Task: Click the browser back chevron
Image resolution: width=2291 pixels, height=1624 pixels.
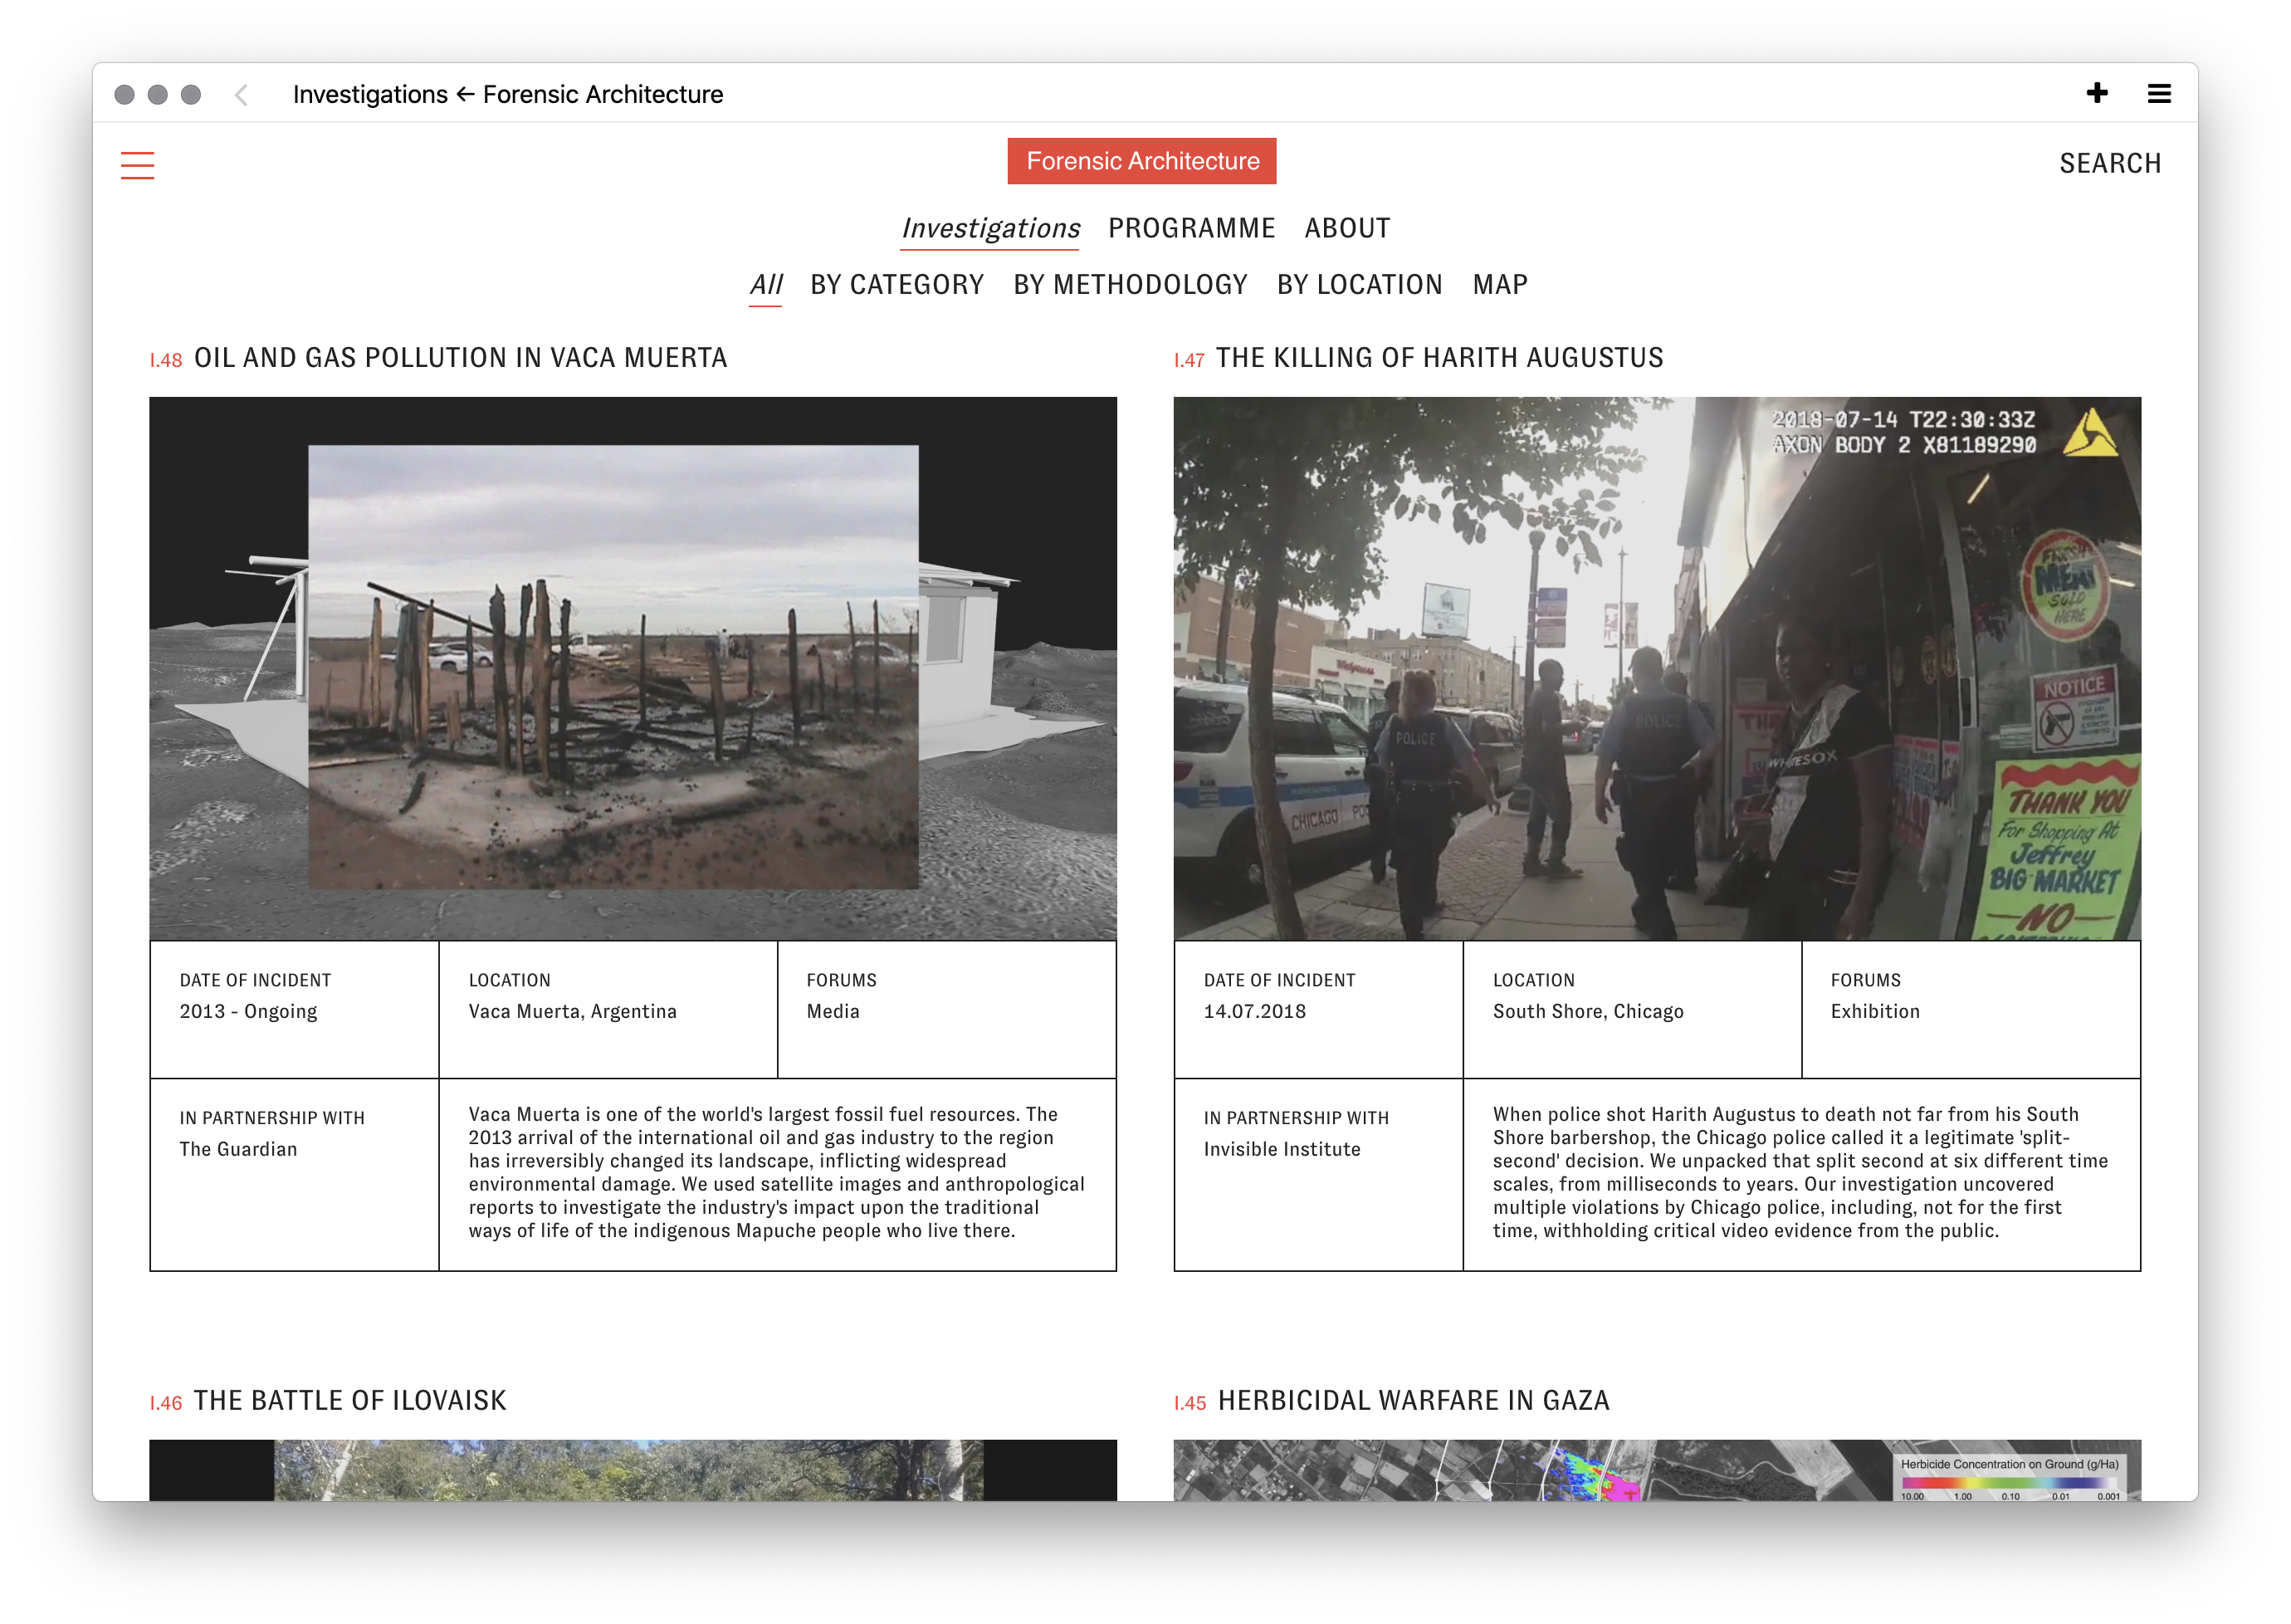Action: tap(241, 94)
